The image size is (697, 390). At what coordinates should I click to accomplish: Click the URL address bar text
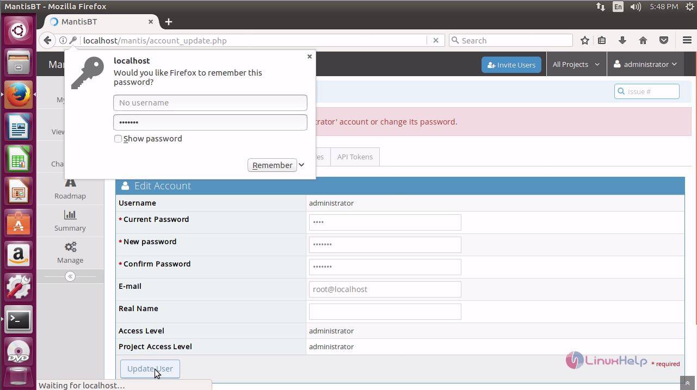155,40
